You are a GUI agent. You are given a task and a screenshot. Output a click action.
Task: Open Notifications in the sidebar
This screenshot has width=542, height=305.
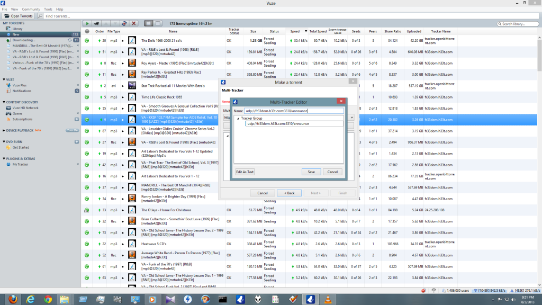22,91
